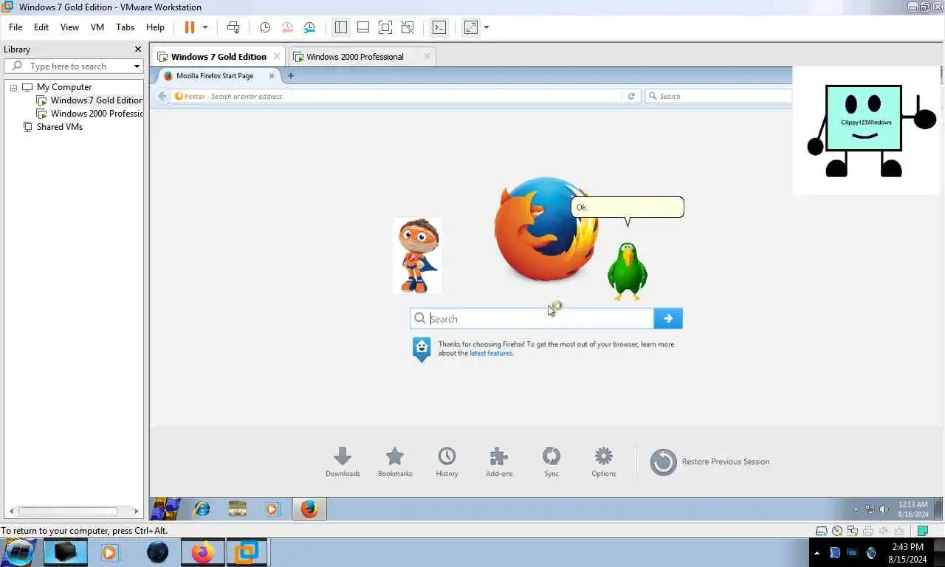This screenshot has width=945, height=567.
Task: Open the Tabs menu
Action: tap(126, 27)
